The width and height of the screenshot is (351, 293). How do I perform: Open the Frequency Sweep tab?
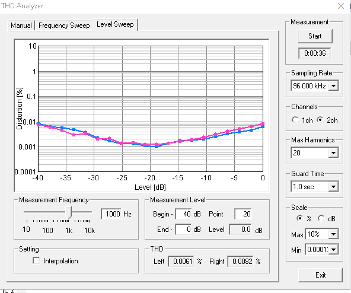[x=64, y=26]
